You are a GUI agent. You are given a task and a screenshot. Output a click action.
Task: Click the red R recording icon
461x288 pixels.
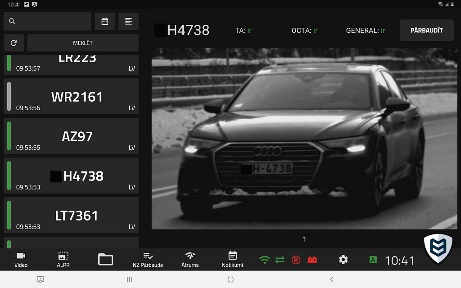pyautogui.click(x=296, y=260)
